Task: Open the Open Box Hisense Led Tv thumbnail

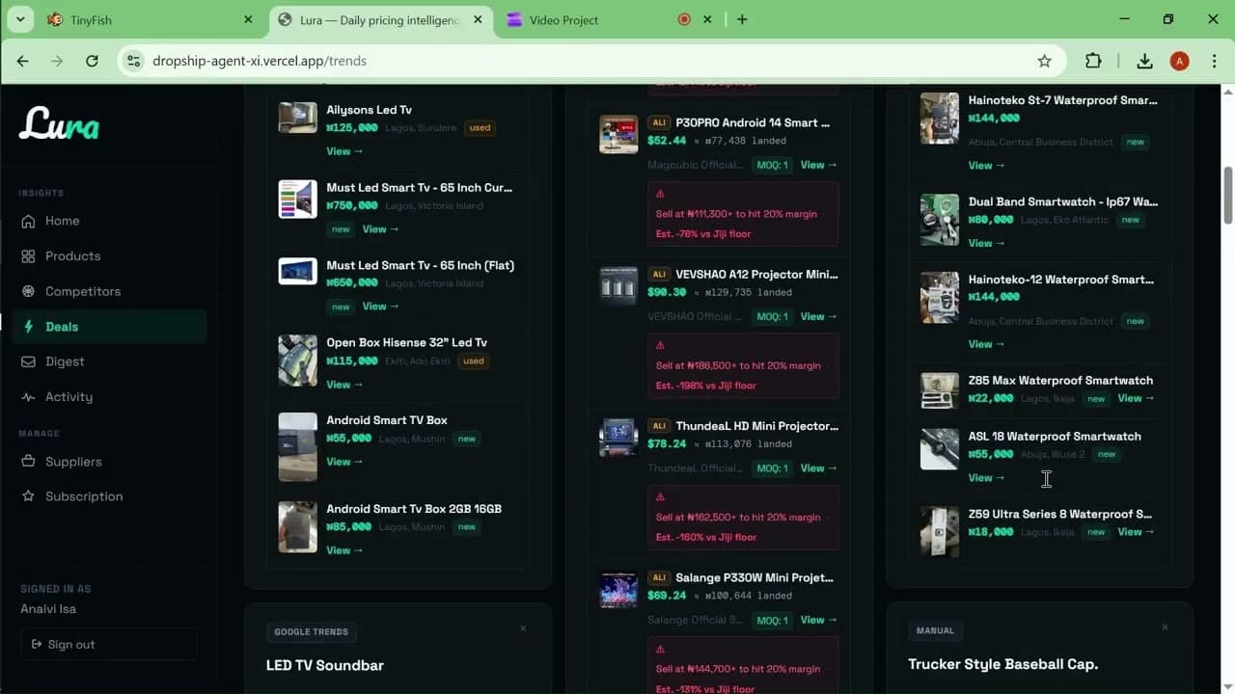Action: click(298, 360)
